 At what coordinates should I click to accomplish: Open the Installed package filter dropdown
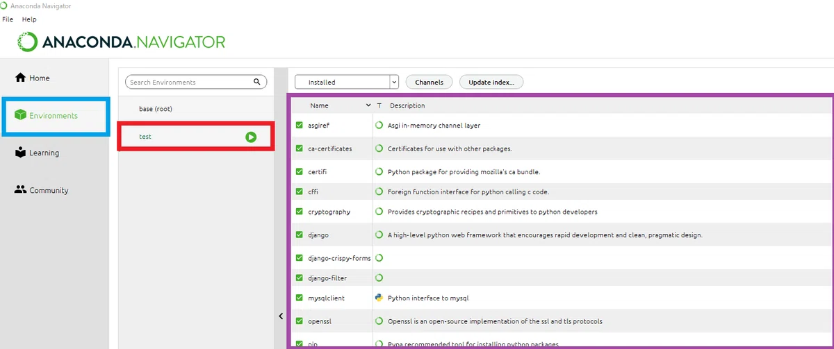[347, 82]
